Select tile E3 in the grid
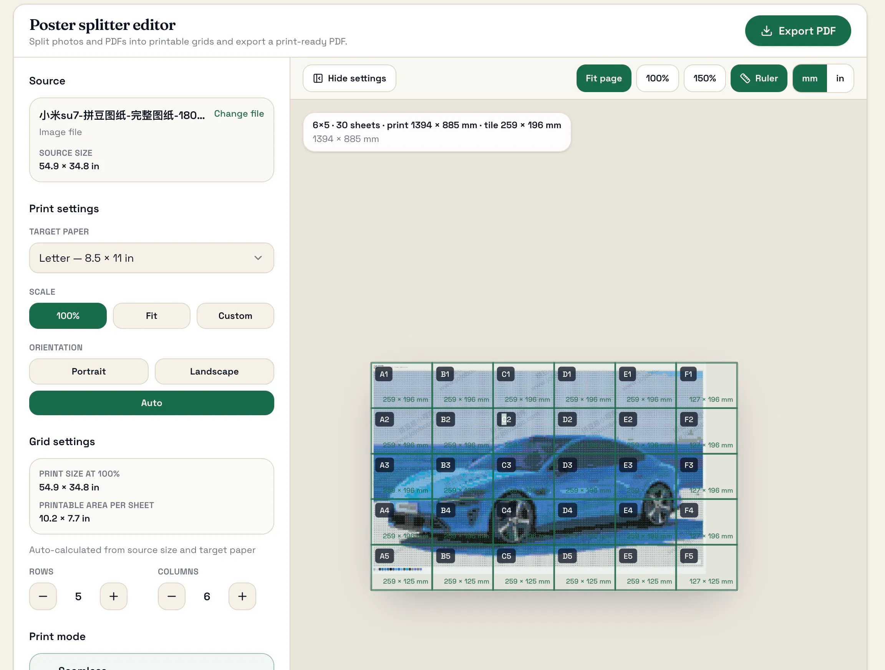The height and width of the screenshot is (670, 885). point(646,477)
